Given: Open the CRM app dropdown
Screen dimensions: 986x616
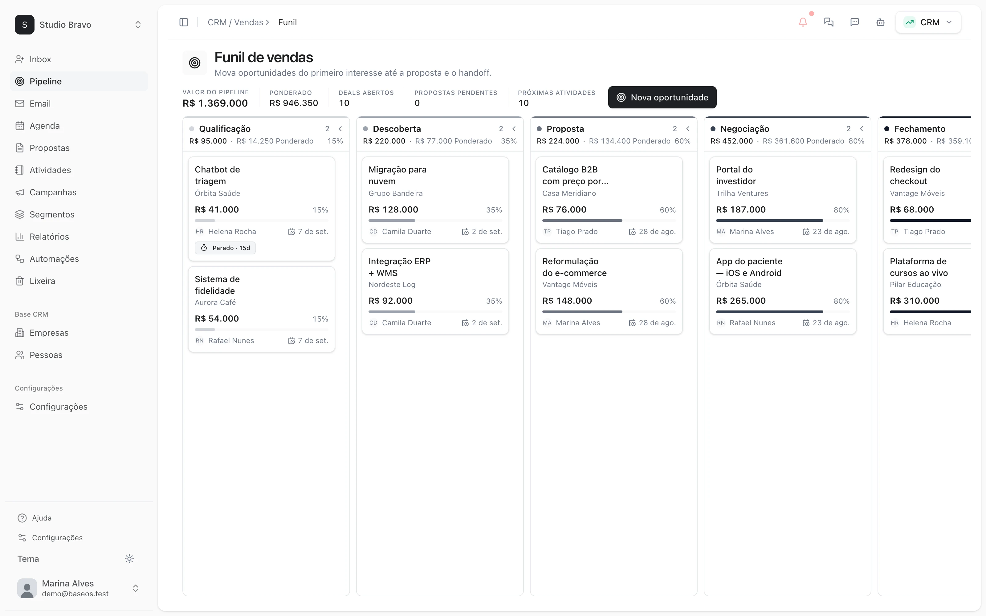Looking at the screenshot, I should pyautogui.click(x=928, y=22).
